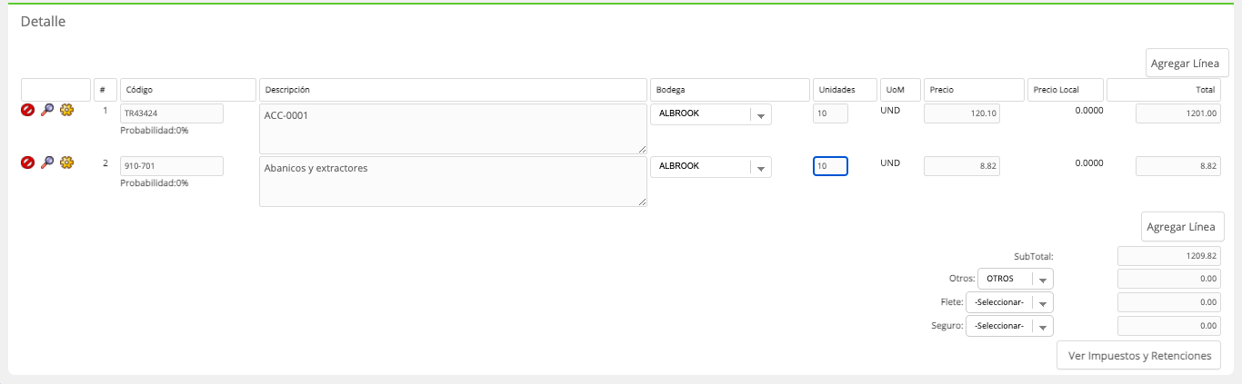Click the SubTotal: label
The width and height of the screenshot is (1242, 384).
click(1033, 257)
